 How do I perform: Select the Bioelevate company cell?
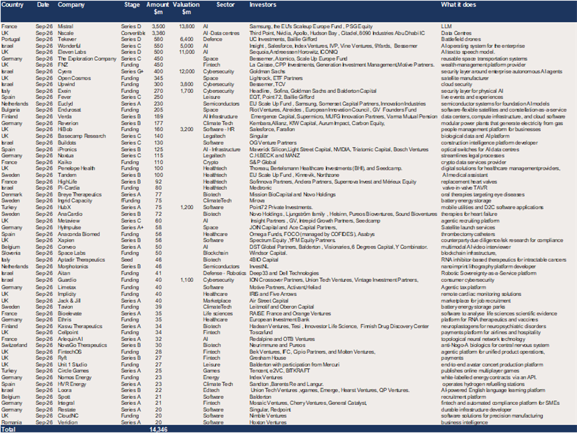point(69,313)
